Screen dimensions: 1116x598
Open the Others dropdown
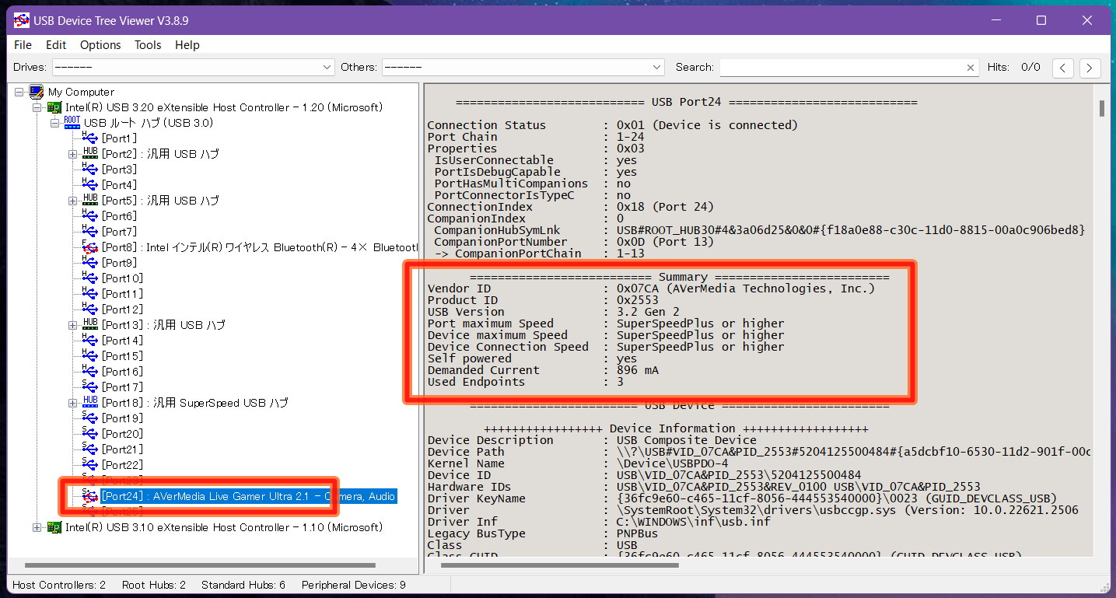[x=523, y=68]
